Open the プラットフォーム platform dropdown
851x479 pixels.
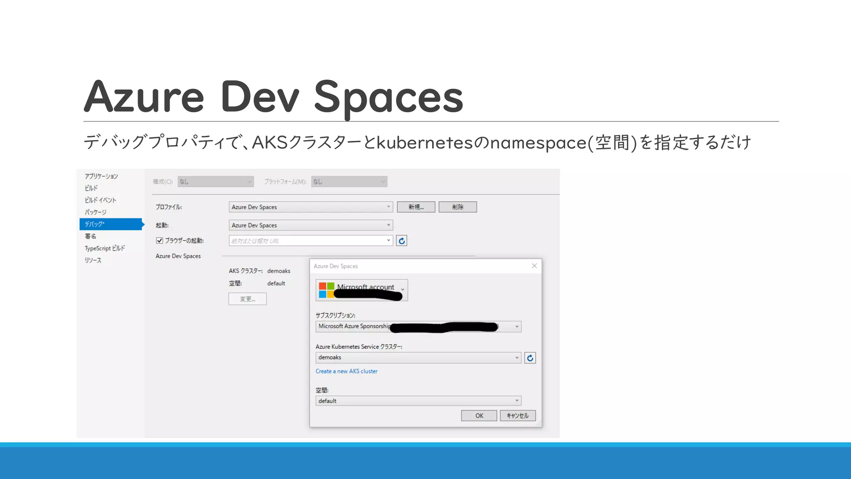(349, 181)
